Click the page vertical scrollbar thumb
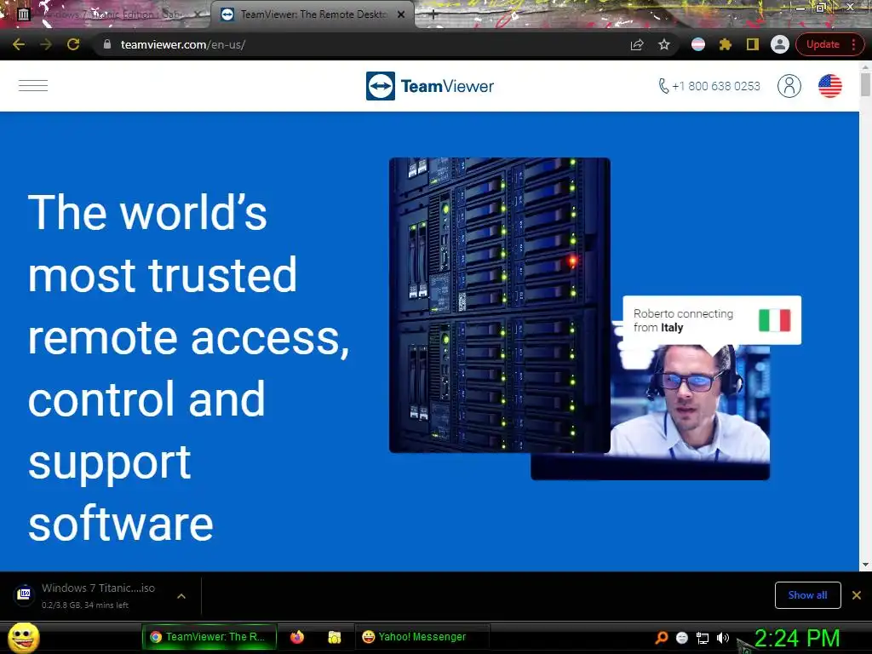The width and height of the screenshot is (872, 654). (865, 84)
